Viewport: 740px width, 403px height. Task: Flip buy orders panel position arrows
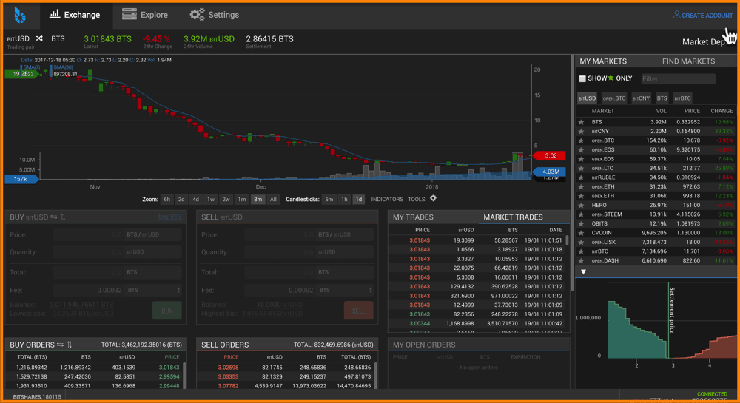pos(54,217)
